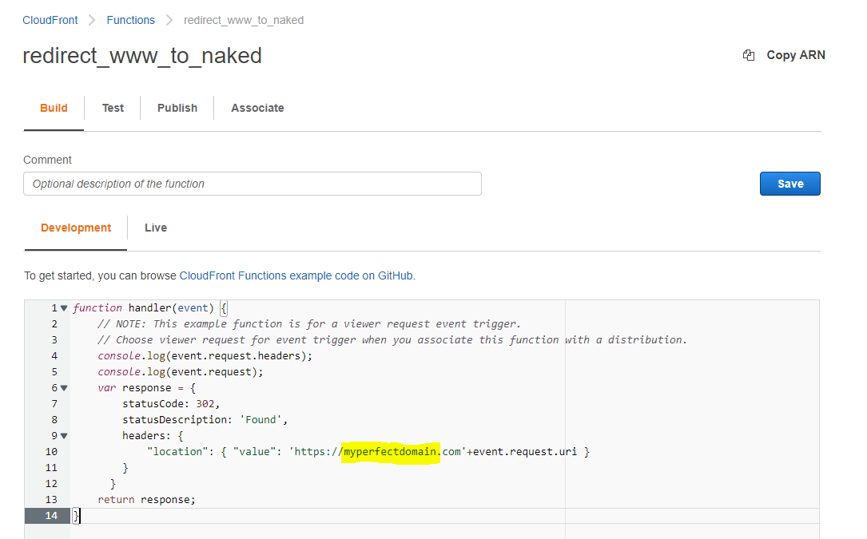867x539 pixels.
Task: Click the 'redirect_www_to_naked' breadcrumb text
Action: click(244, 20)
